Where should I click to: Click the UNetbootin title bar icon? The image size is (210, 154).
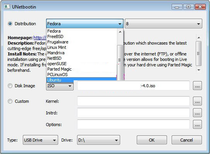coord(7,7)
